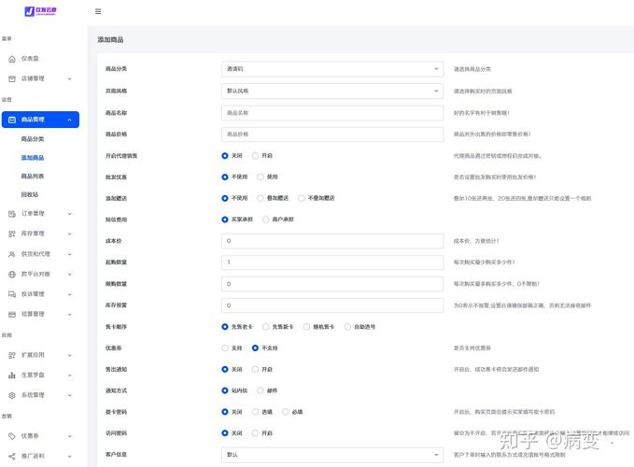The height and width of the screenshot is (467, 634).
Task: Open the 商品分类 dropdown in the form
Action: click(x=332, y=69)
